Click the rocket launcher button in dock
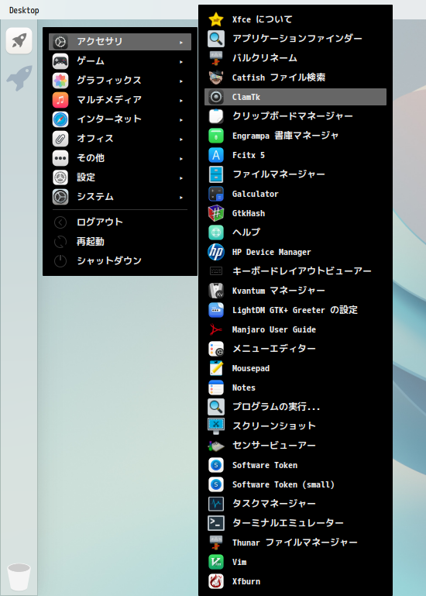 19,40
